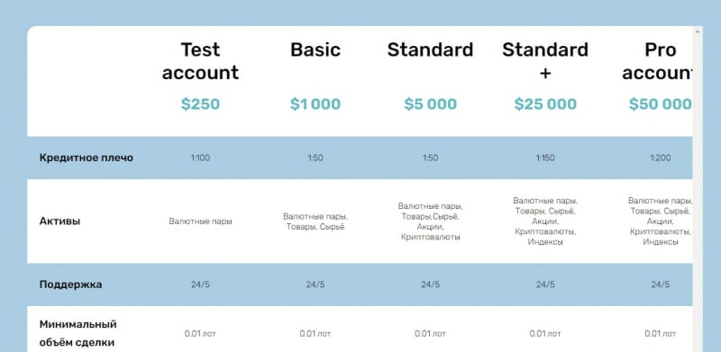Click the $50 000 price
Image resolution: width=721 pixels, height=352 pixels.
pyautogui.click(x=661, y=104)
